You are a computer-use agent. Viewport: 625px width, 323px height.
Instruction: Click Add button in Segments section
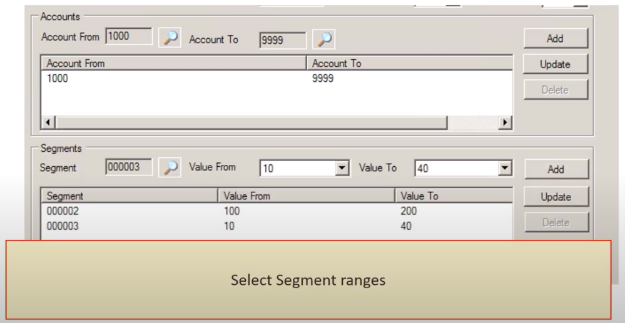tap(556, 169)
